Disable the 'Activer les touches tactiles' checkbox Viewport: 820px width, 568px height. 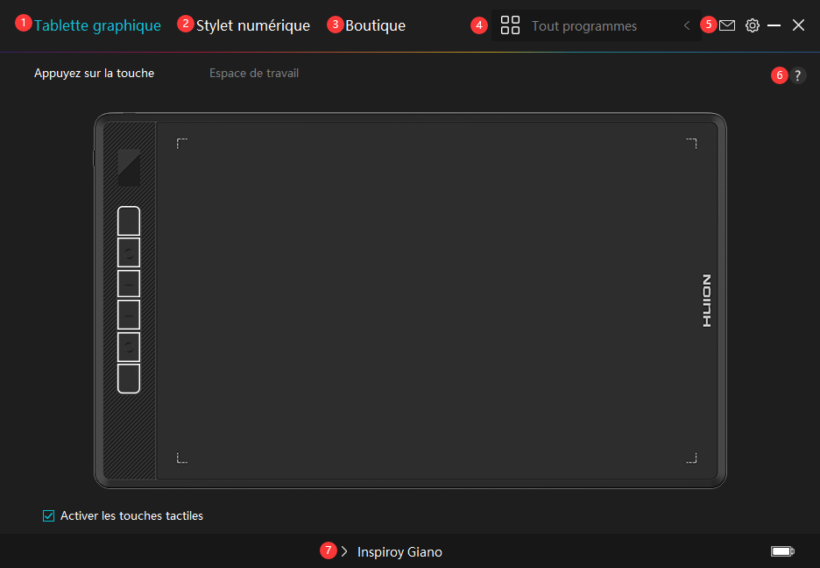point(49,516)
